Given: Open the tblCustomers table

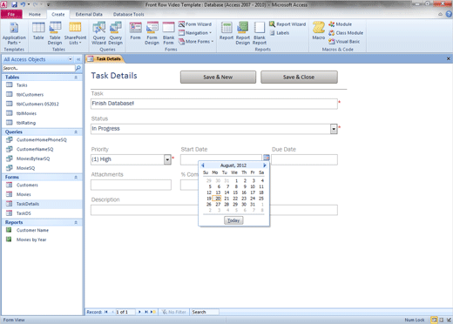Looking at the screenshot, I should pyautogui.click(x=42, y=94).
